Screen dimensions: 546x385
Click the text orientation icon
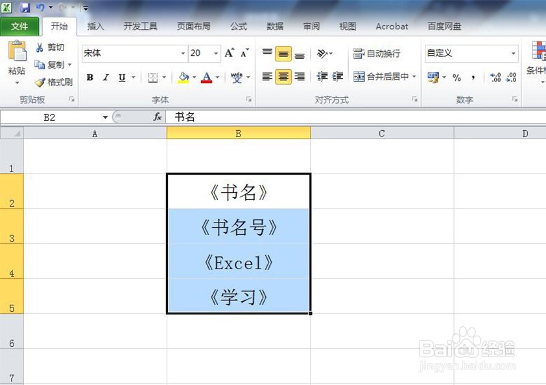(322, 54)
